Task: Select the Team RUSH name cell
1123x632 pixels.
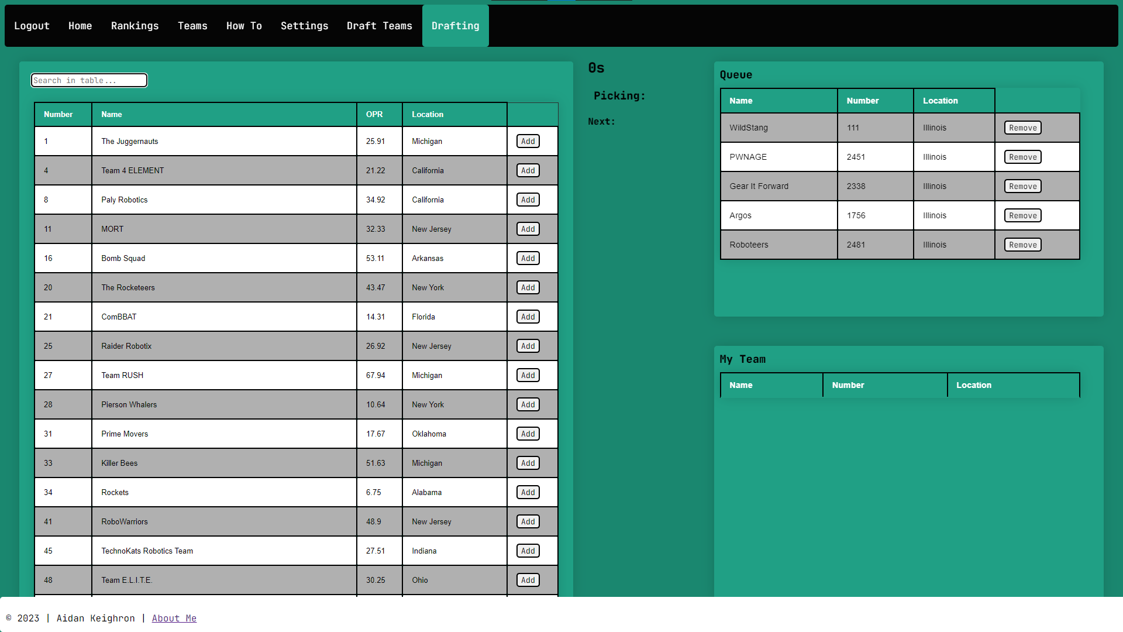Action: click(224, 375)
